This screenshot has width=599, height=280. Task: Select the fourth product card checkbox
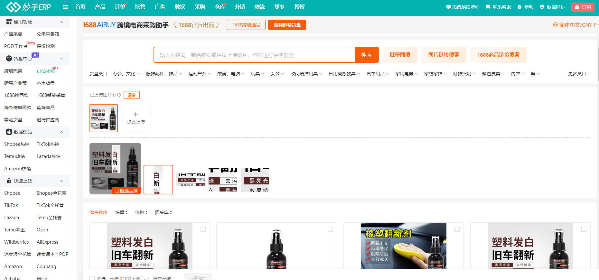tap(584, 229)
